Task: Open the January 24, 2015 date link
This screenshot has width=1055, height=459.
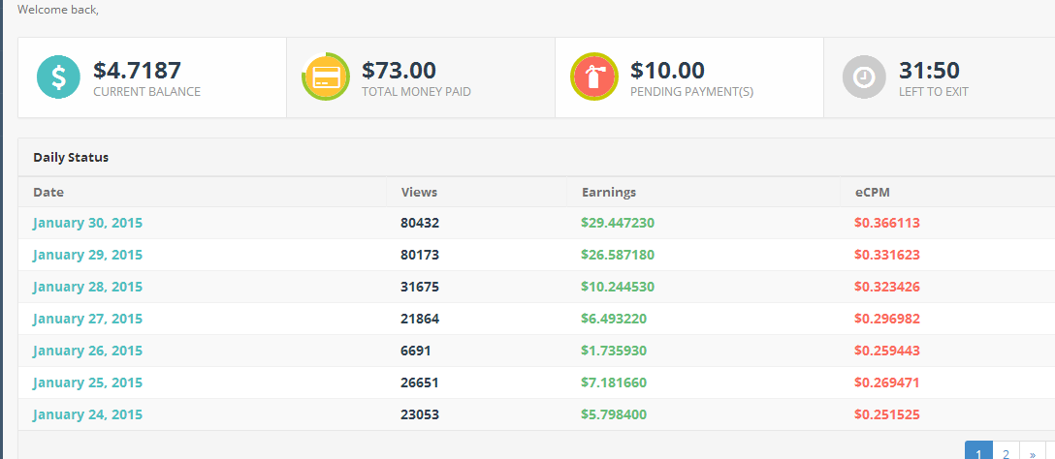Action: pos(87,414)
